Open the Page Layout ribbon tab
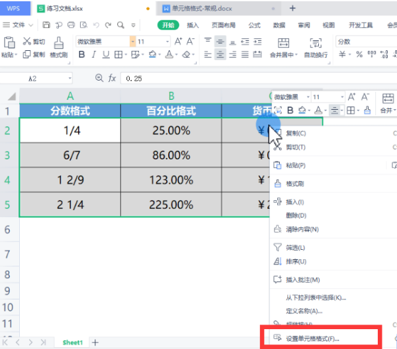The width and height of the screenshot is (397, 349). tap(224, 25)
